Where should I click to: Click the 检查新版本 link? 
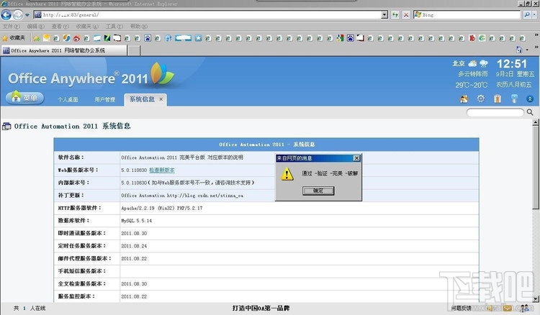162,170
